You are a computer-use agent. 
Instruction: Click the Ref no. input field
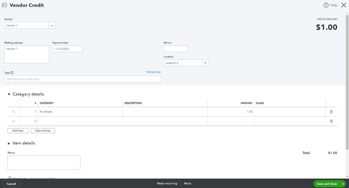[x=175, y=49]
